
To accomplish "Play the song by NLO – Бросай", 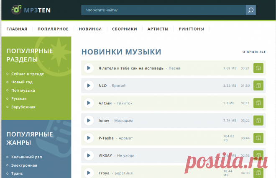I will tap(88, 85).
